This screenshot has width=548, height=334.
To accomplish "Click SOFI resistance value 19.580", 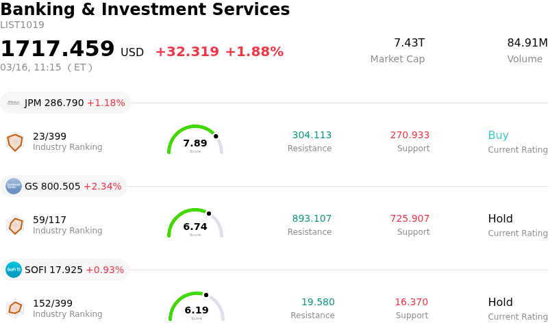I will click(x=318, y=303).
